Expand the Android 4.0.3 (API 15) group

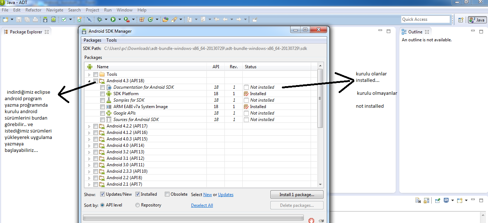coord(89,139)
